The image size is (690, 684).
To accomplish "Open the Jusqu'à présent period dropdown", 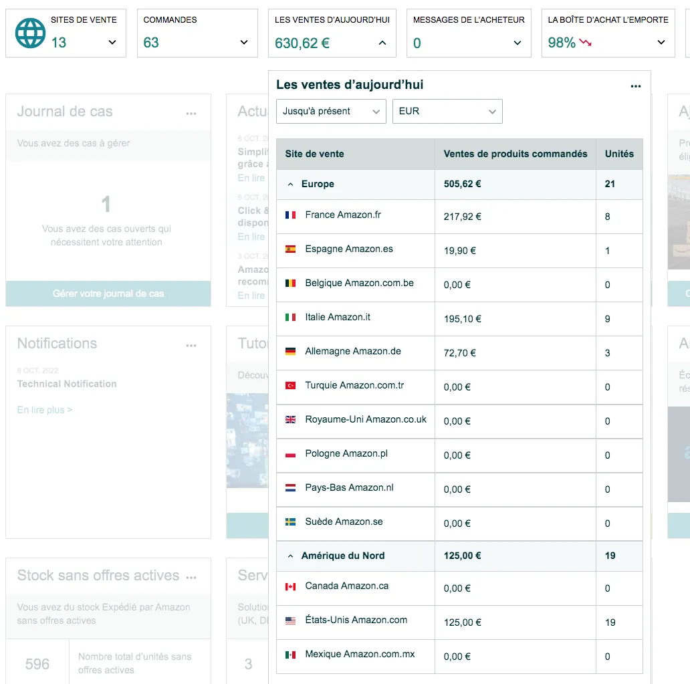I will [x=331, y=112].
